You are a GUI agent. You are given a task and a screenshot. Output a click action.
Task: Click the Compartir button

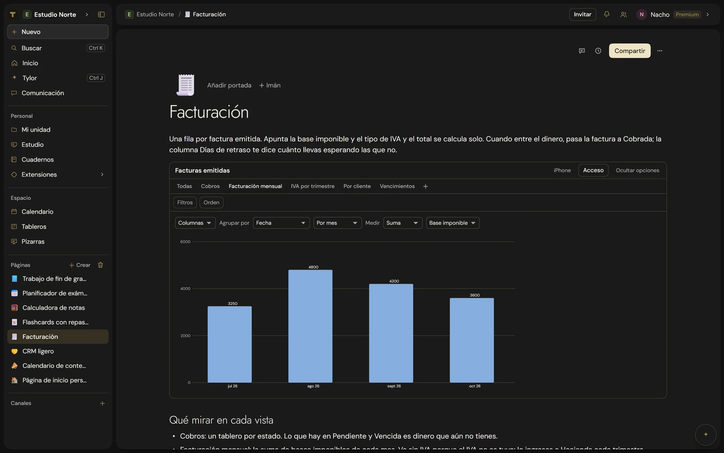click(629, 51)
